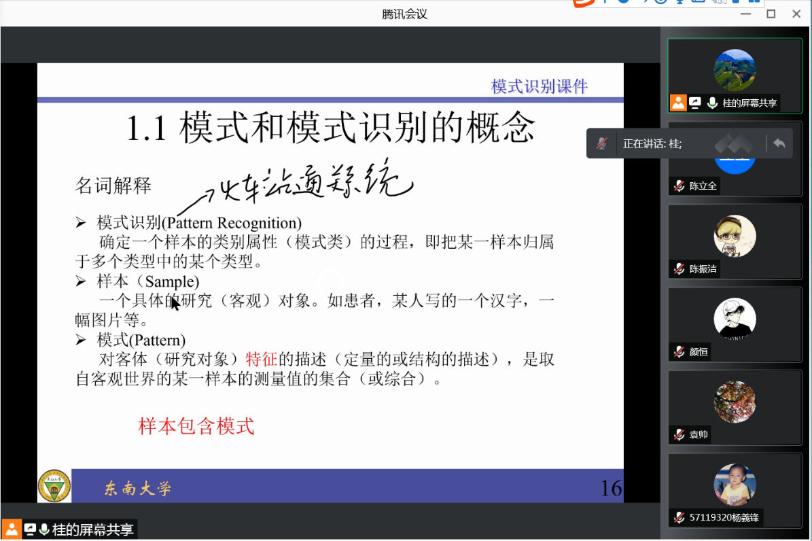Click screen-share icon in bottom-left label

point(30,529)
